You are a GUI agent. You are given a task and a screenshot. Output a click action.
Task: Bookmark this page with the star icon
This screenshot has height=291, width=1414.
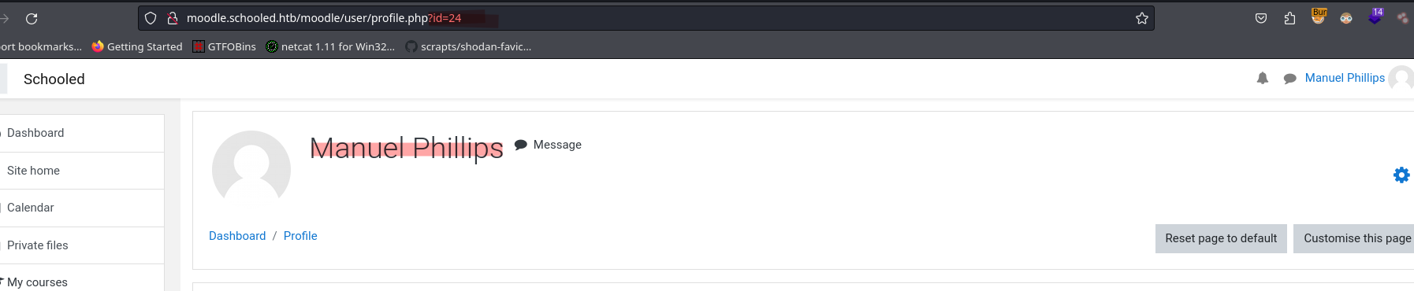[1142, 18]
